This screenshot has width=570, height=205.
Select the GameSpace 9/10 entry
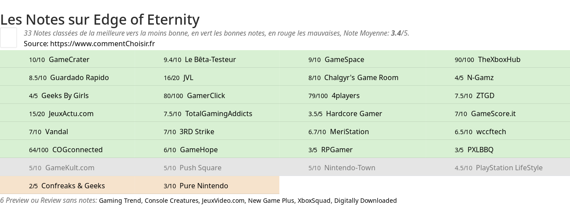click(x=336, y=59)
